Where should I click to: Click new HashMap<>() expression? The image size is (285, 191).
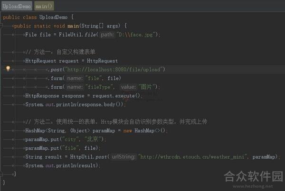(x=144, y=131)
